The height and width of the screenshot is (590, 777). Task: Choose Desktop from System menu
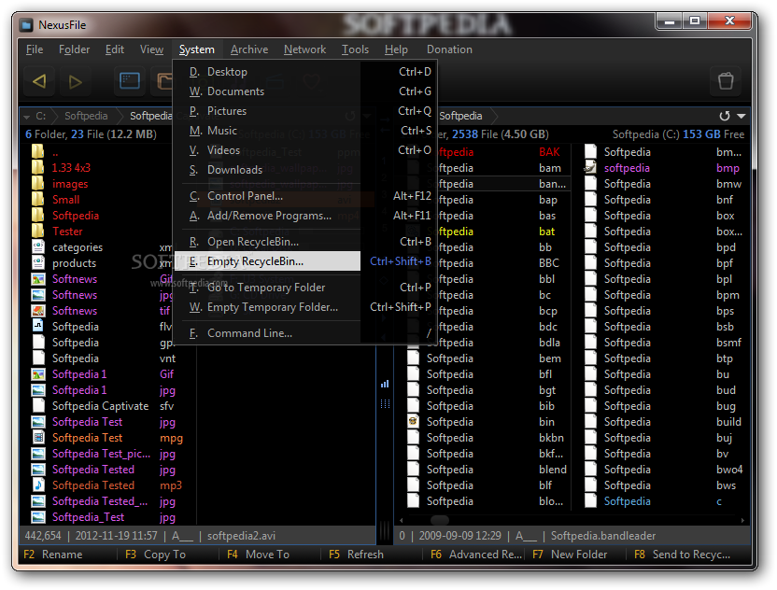point(306,72)
